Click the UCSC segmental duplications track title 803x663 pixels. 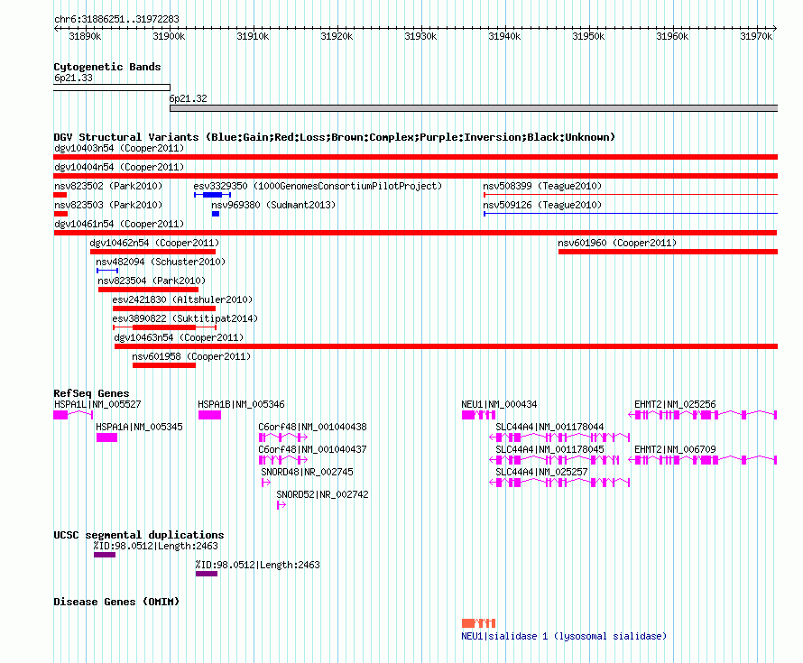139,535
